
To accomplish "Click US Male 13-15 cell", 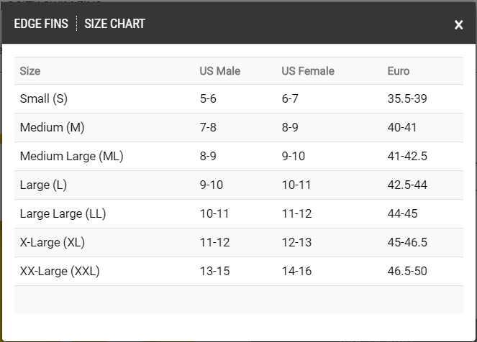I will 215,271.
